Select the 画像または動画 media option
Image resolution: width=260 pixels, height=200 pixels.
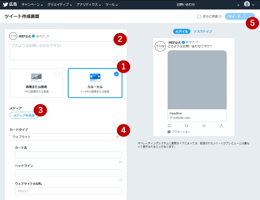tap(36, 83)
